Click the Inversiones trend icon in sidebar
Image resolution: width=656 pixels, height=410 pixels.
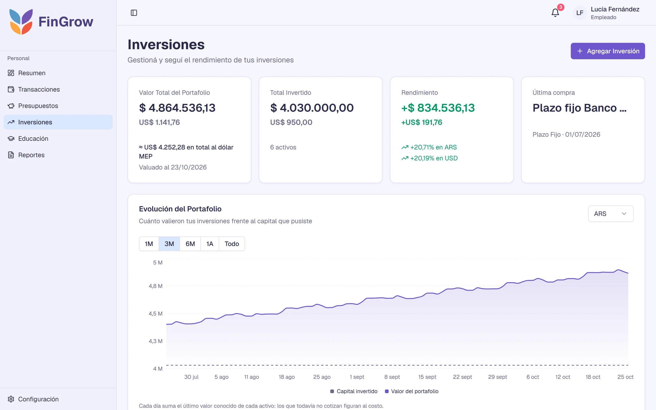11,122
